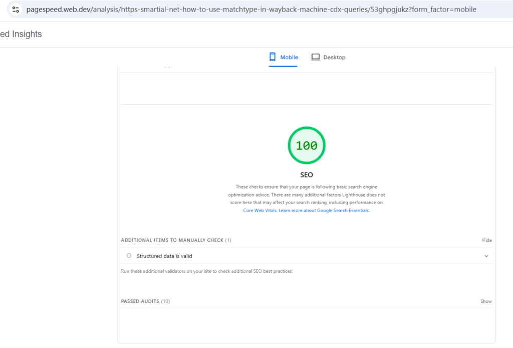Viewport: 513px width, 348px height.
Task: Show the passed audits list
Action: point(486,301)
